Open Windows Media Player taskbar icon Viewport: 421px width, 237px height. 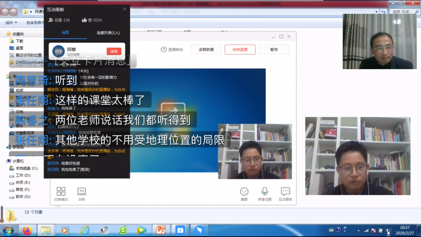[x=64, y=230]
